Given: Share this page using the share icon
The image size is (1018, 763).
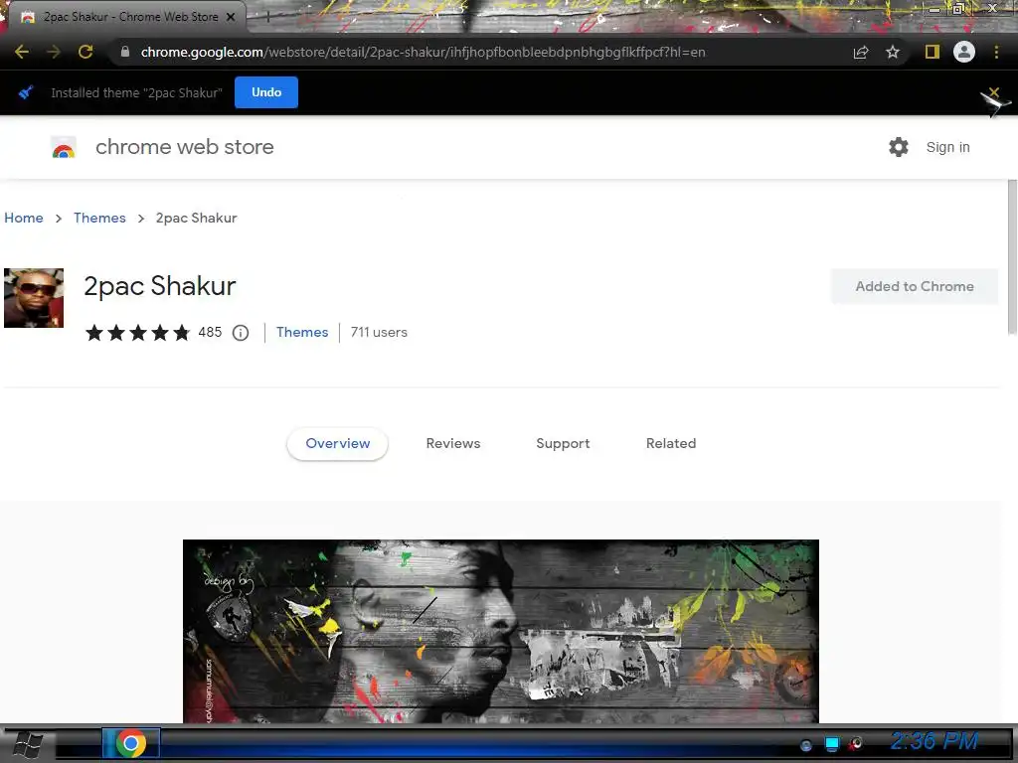Looking at the screenshot, I should pos(861,52).
